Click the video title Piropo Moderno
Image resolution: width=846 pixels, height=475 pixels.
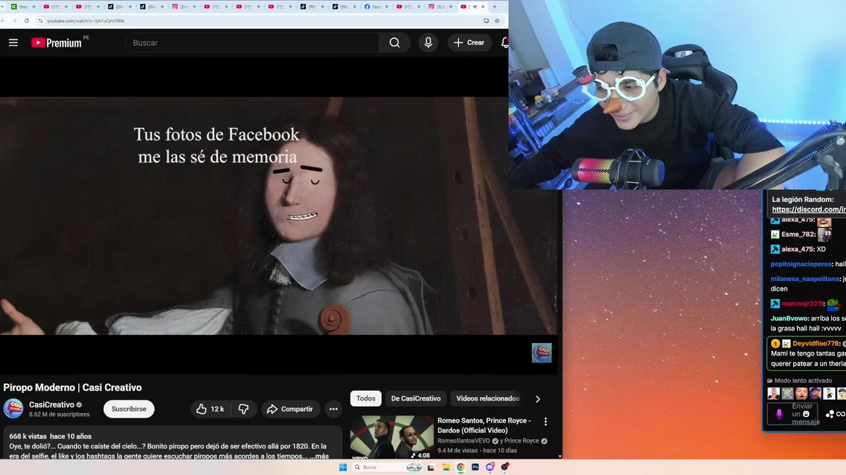tap(72, 387)
